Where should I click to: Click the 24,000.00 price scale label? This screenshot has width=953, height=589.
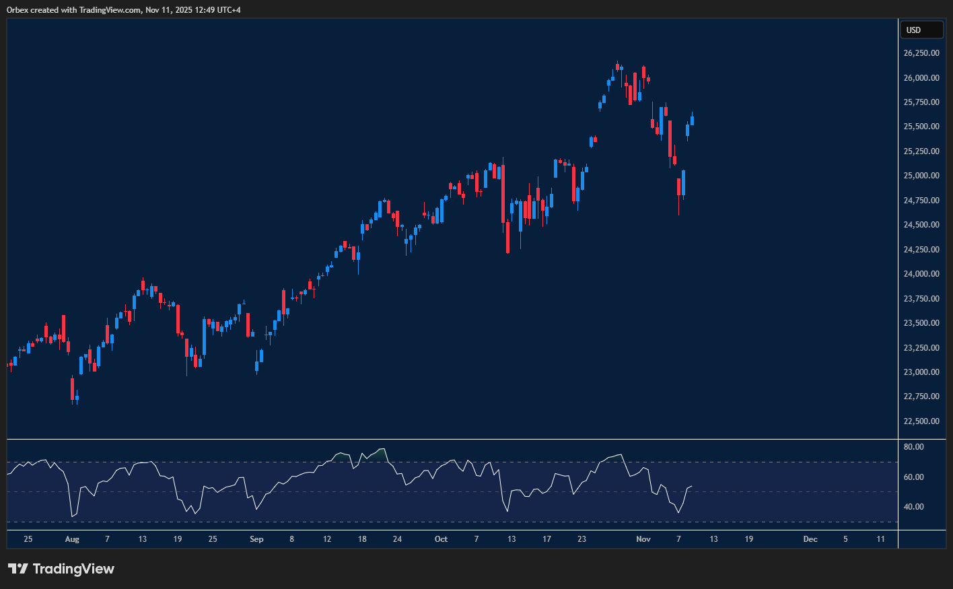(921, 274)
